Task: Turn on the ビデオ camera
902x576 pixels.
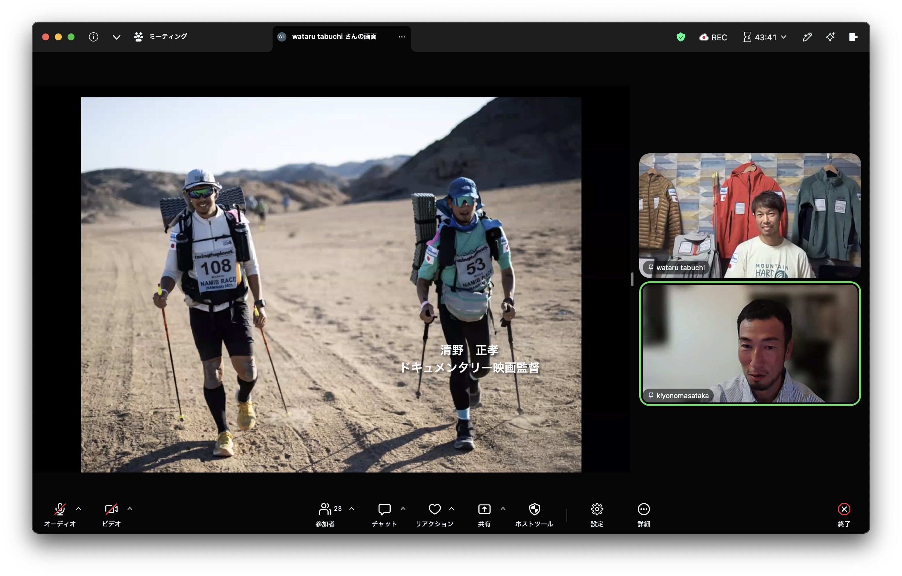Action: (x=111, y=515)
